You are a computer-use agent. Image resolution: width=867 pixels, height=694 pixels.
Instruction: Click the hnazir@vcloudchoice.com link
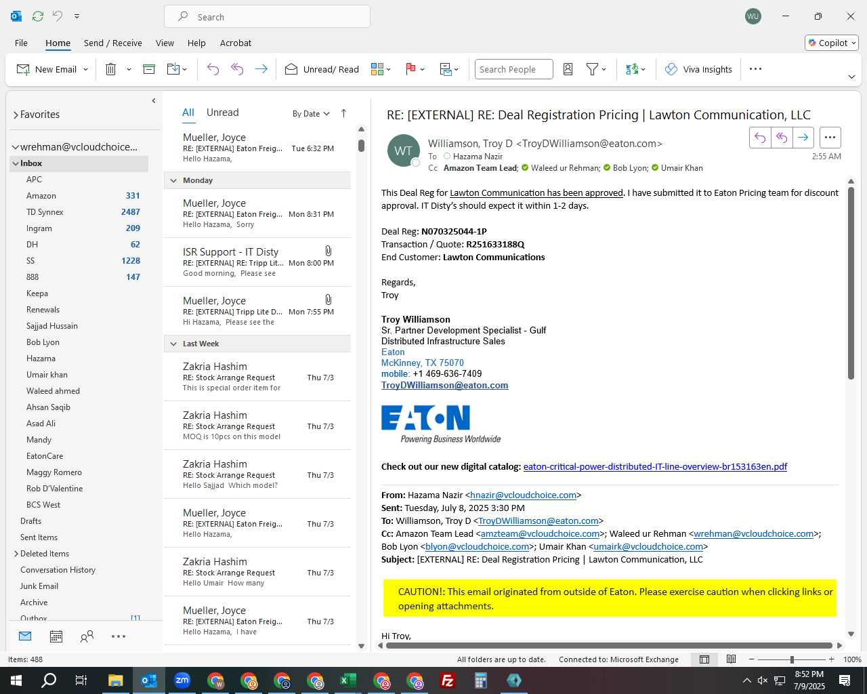point(524,495)
